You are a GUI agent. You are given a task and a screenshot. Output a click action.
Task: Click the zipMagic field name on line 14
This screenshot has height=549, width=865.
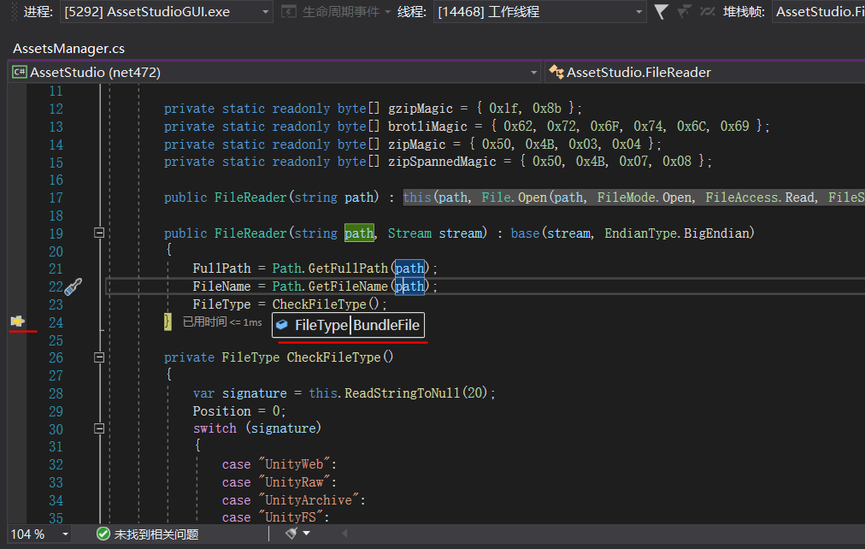click(x=416, y=145)
